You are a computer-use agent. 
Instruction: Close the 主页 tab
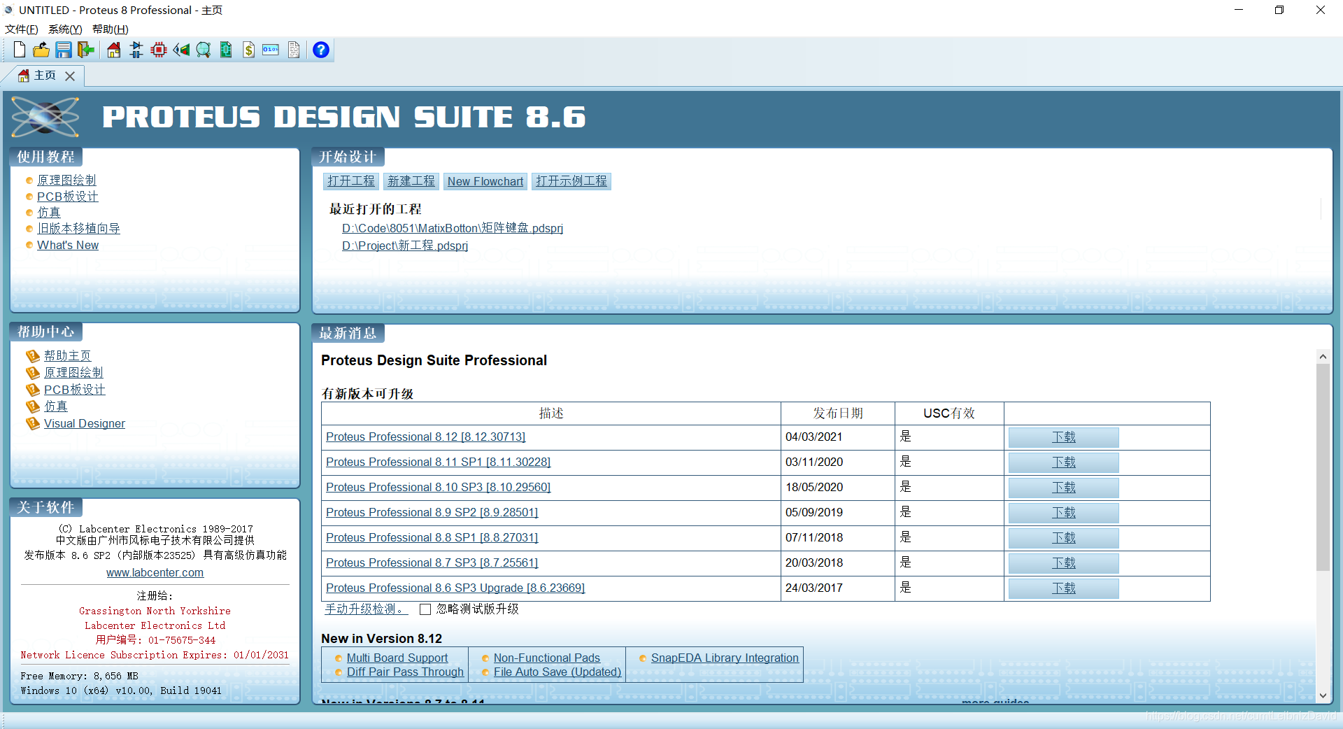pyautogui.click(x=70, y=76)
